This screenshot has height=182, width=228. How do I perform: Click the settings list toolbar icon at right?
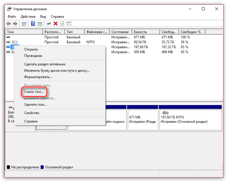click(69, 23)
